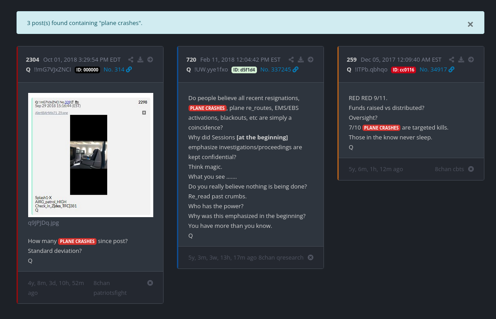Open link No. 34917
The width and height of the screenshot is (496, 319).
tap(433, 70)
